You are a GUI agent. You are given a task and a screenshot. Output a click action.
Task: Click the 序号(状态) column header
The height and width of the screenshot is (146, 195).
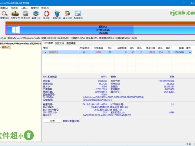coord(85,48)
